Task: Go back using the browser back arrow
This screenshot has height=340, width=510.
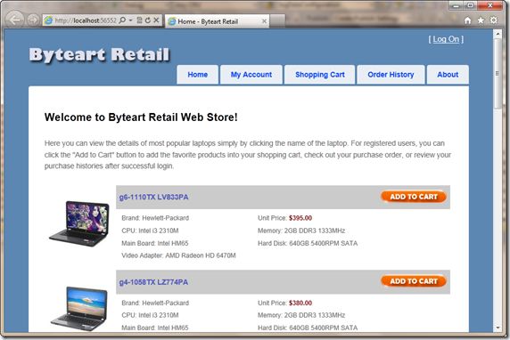Action: pos(14,20)
